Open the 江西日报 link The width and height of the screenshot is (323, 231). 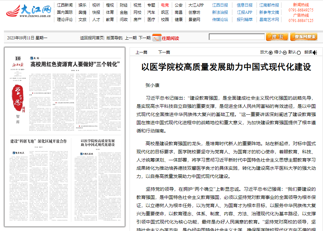pos(220,5)
